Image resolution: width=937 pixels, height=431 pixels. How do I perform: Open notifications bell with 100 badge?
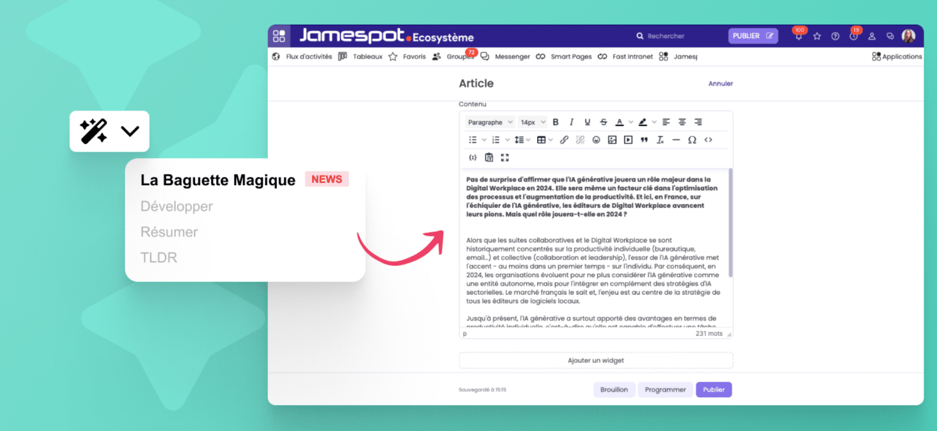[x=799, y=36]
